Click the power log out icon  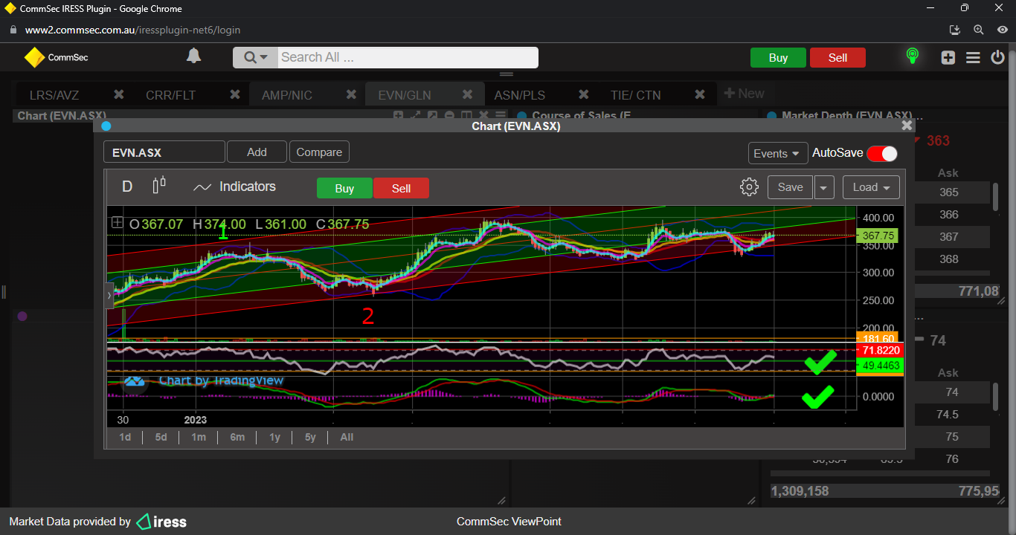click(998, 57)
